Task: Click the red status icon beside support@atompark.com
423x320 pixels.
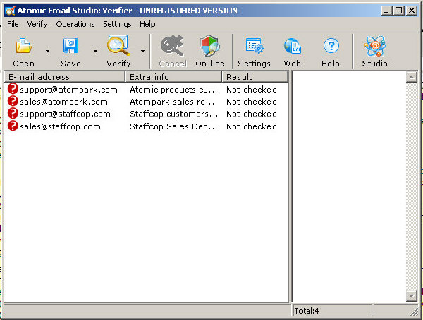Action: pyautogui.click(x=13, y=89)
